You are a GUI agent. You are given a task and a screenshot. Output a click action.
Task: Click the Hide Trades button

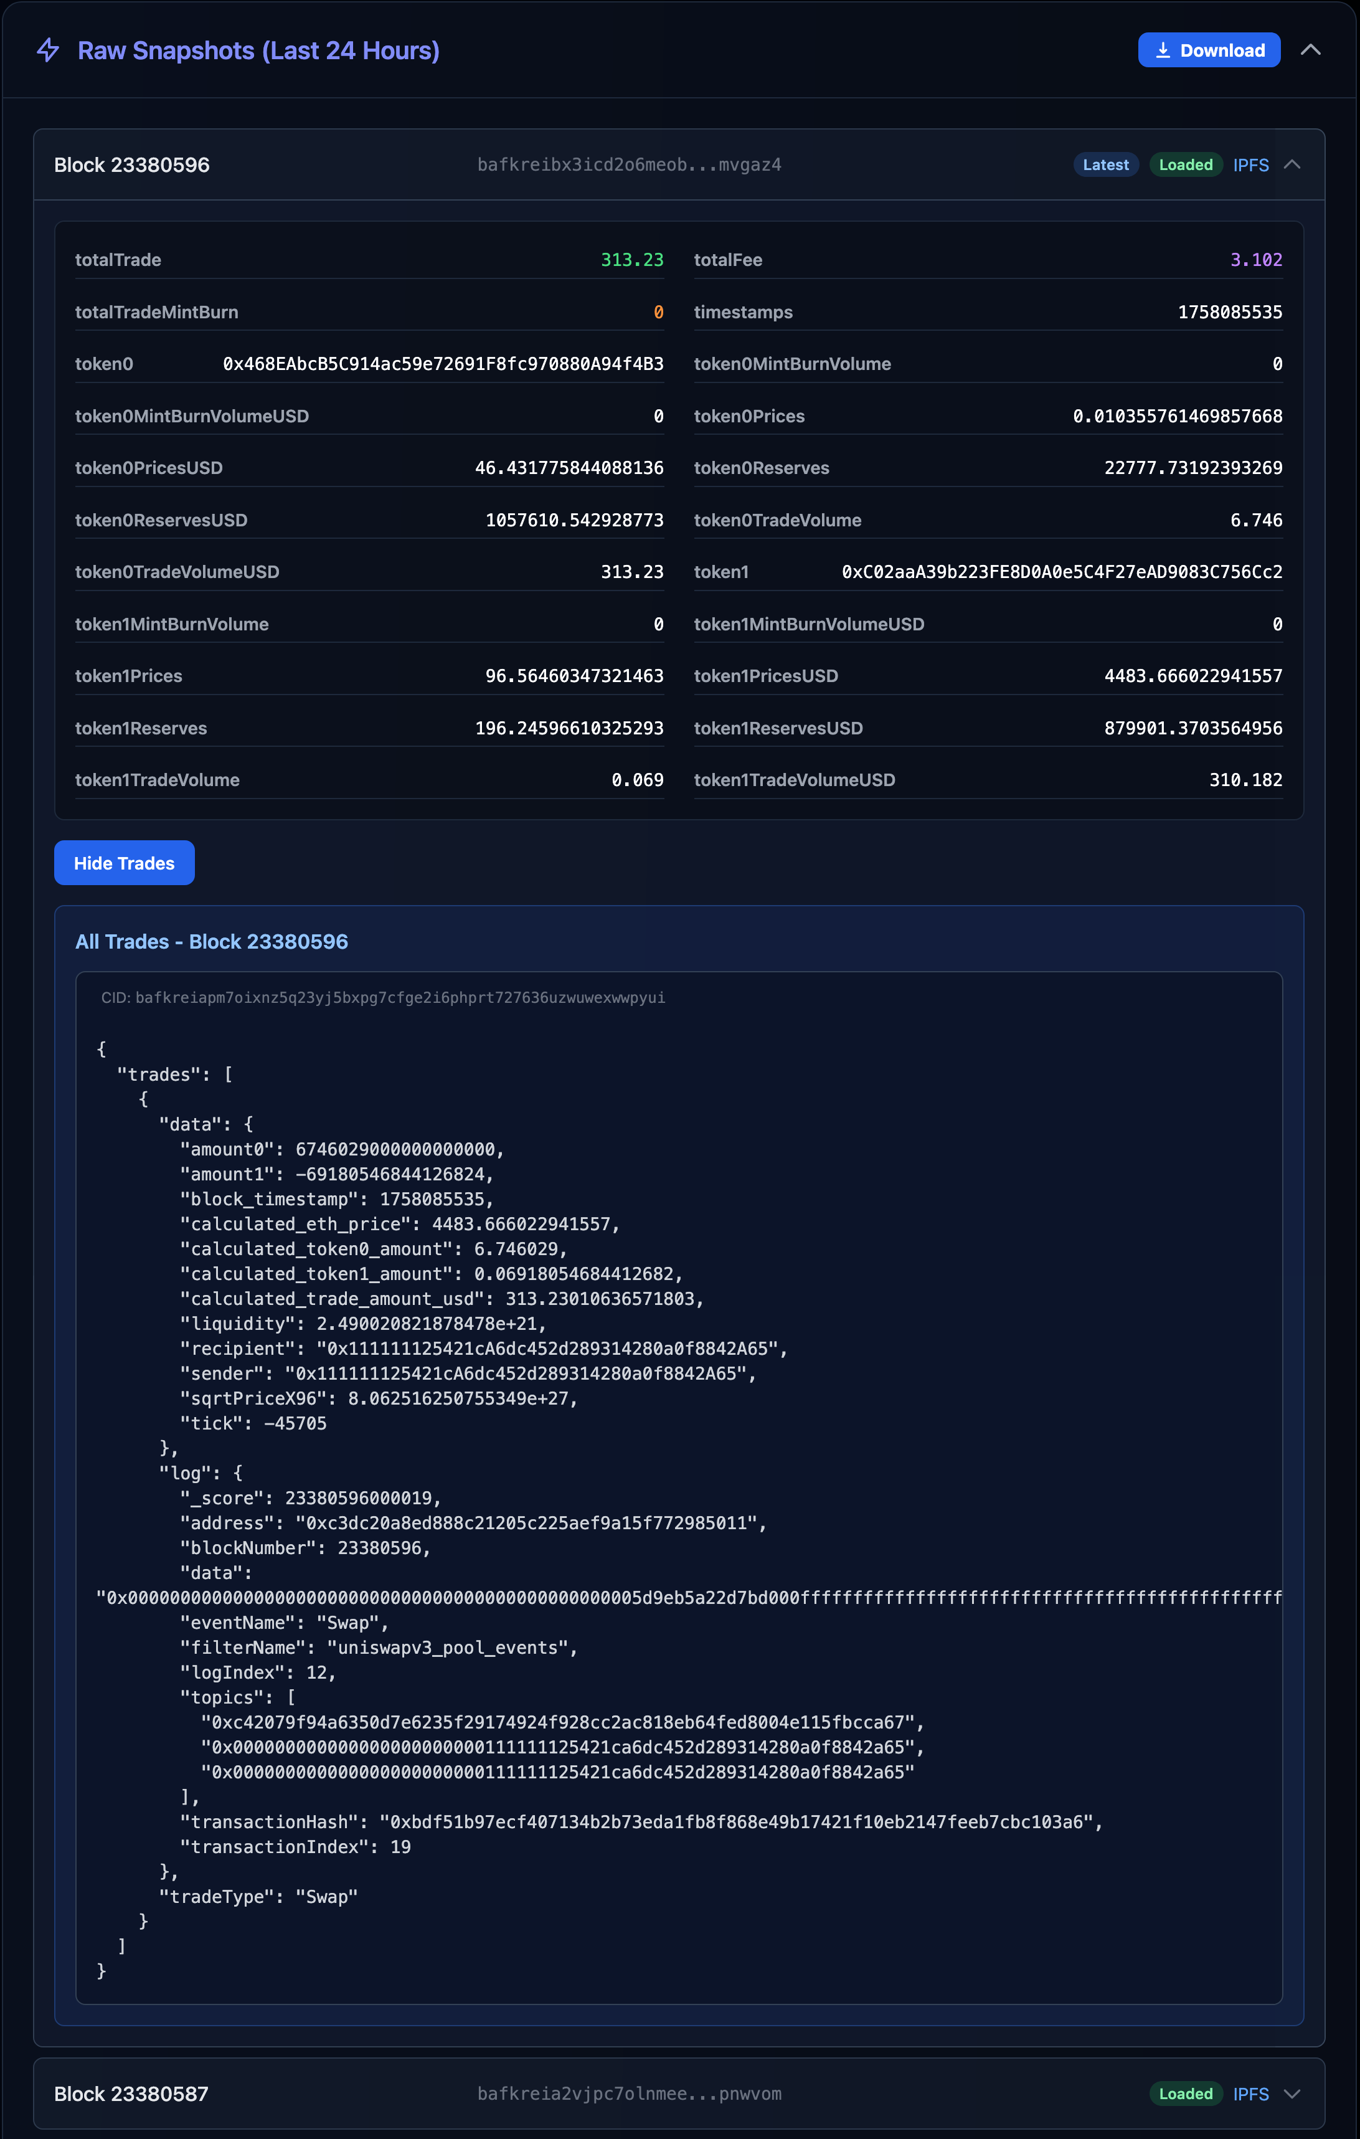[x=125, y=863]
